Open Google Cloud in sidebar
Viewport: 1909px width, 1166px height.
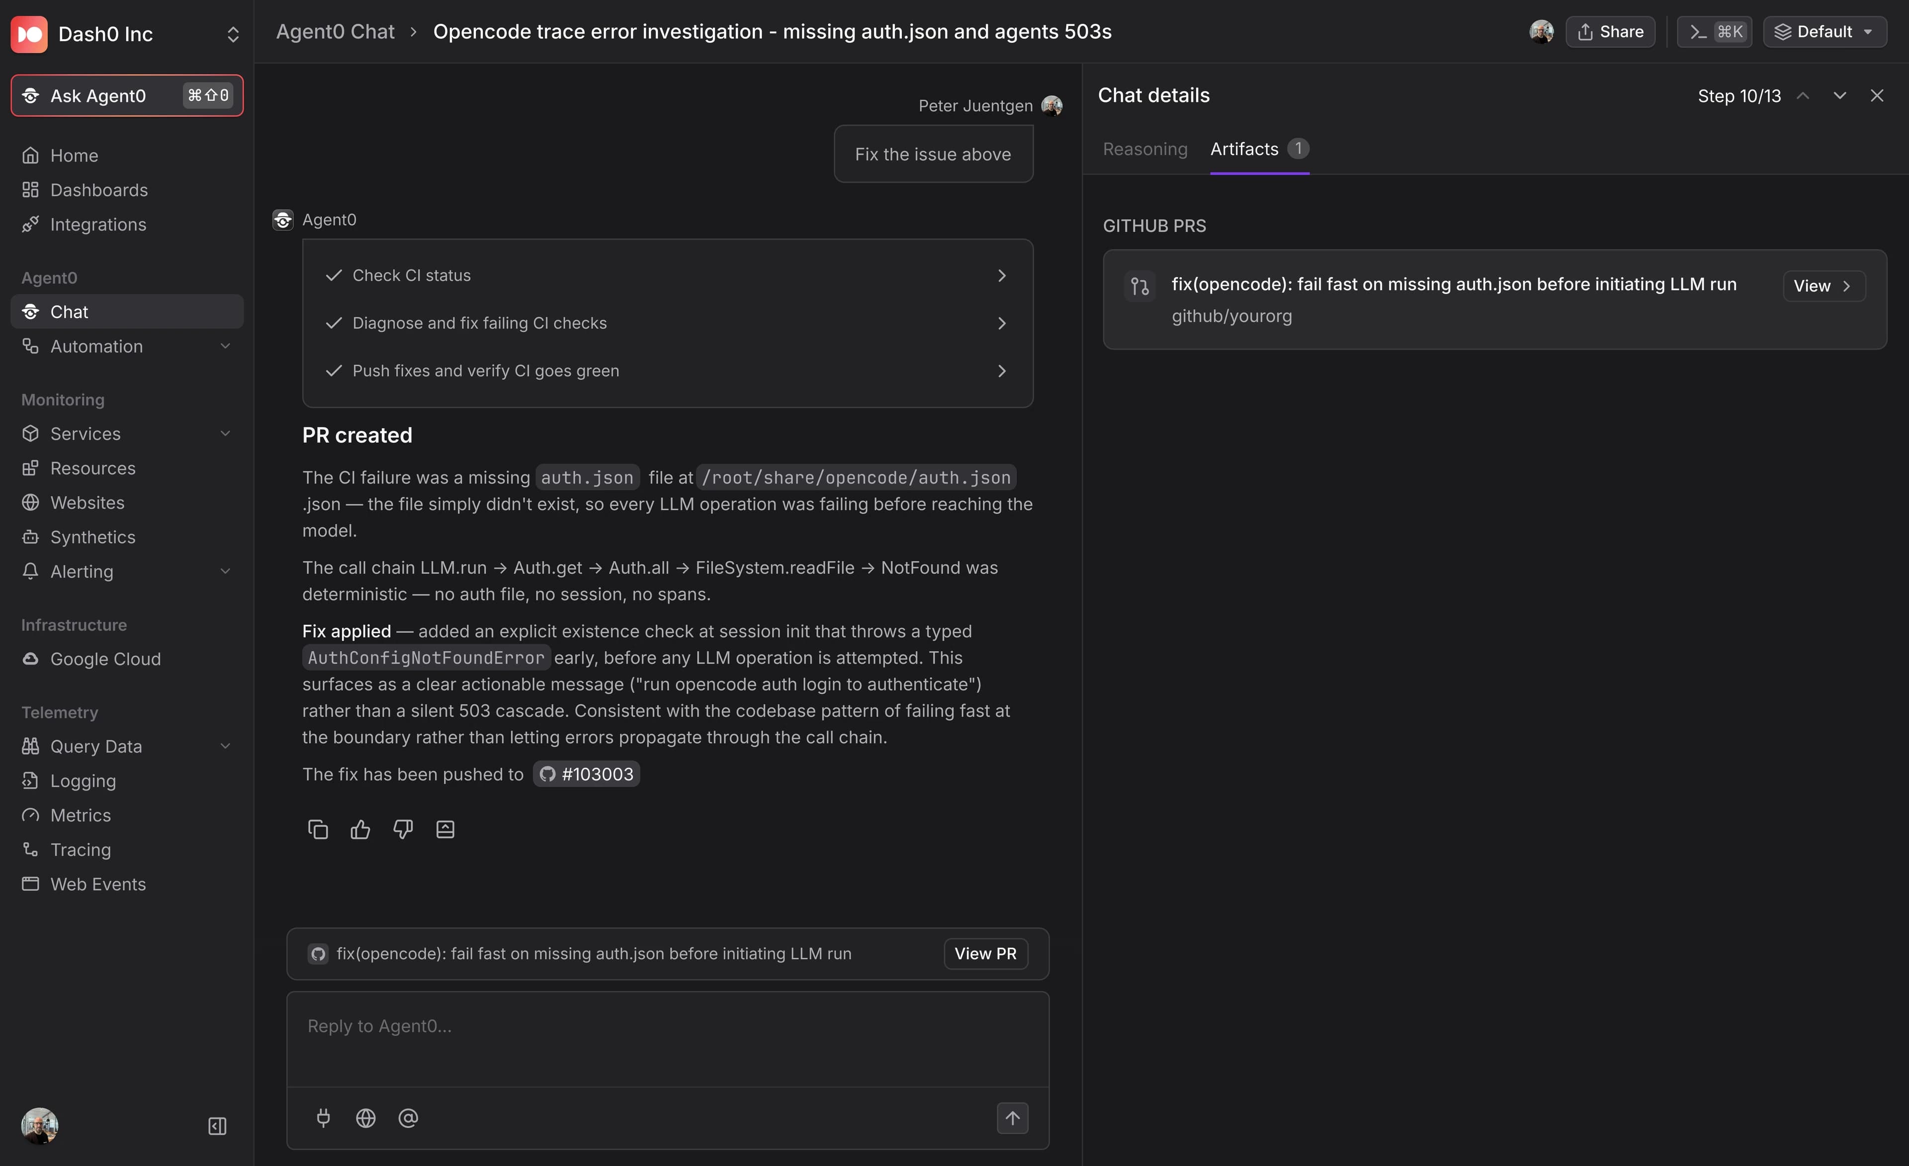[x=128, y=659]
